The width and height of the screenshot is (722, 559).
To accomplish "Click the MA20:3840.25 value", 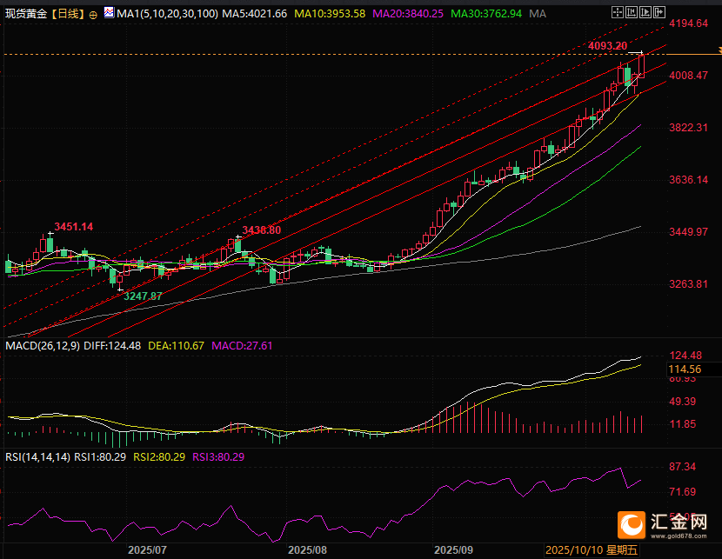I will [x=408, y=14].
